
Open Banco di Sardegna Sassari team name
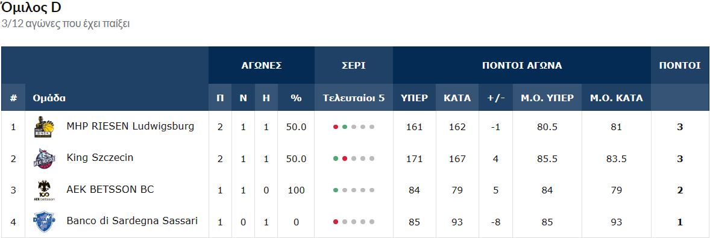coord(132,221)
